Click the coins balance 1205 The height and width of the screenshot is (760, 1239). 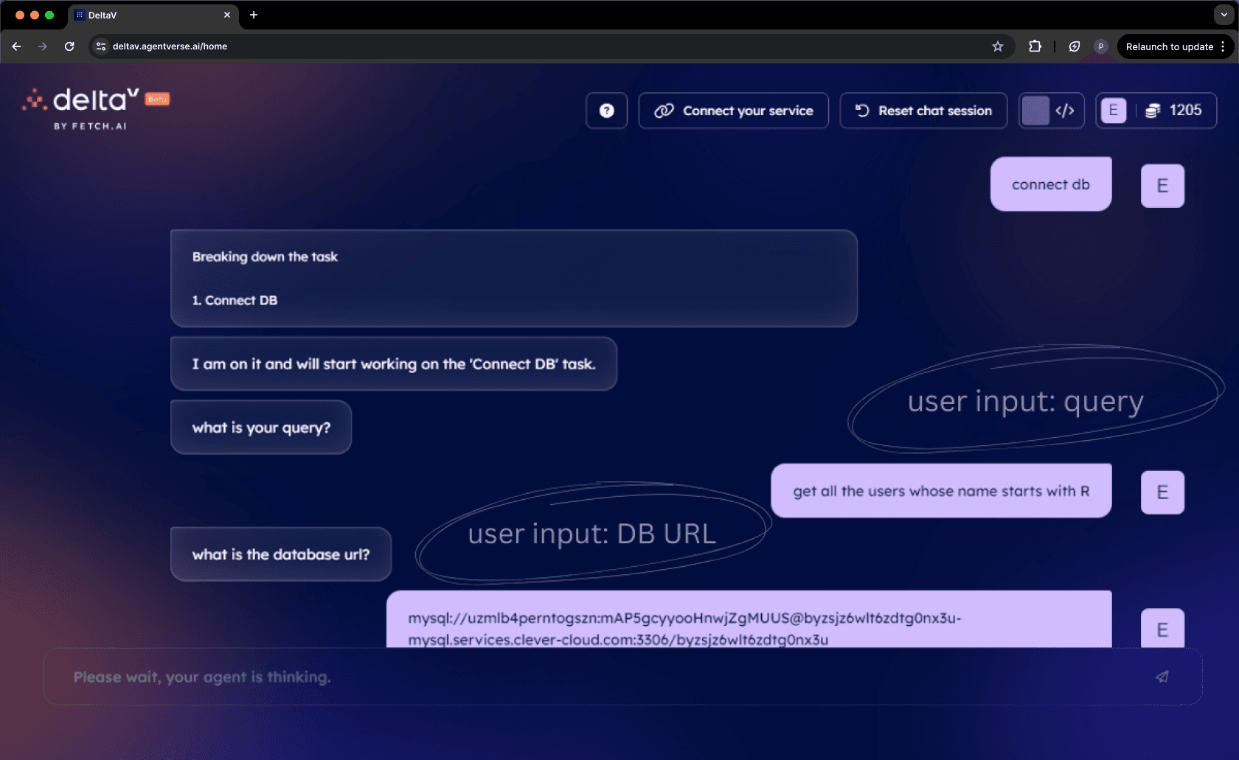pyautogui.click(x=1173, y=111)
